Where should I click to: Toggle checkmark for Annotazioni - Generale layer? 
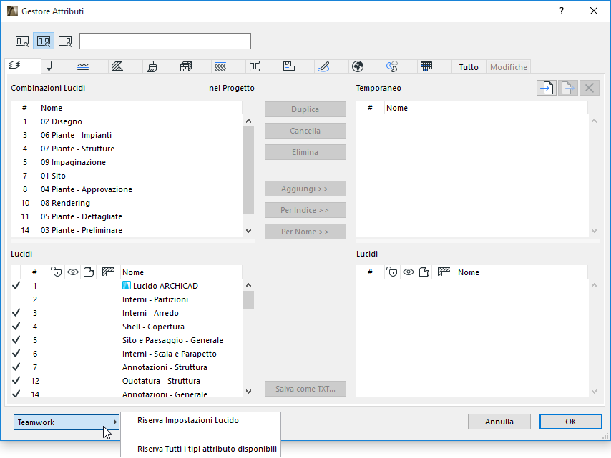[16, 394]
